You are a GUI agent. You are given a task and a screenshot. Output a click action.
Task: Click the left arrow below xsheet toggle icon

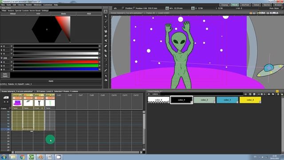[x=4, y=102]
